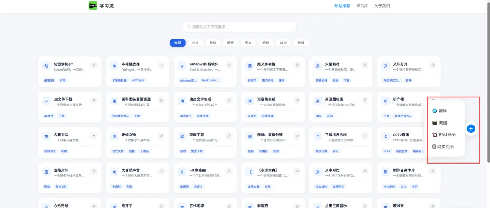The height and width of the screenshot is (208, 490).
Task: Click the 艺术品 tag on 传统文物
Action: point(145,151)
